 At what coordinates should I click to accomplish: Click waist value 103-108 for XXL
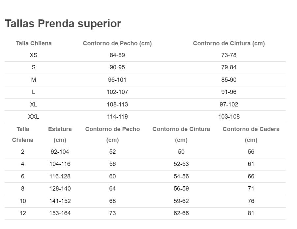[x=229, y=117]
